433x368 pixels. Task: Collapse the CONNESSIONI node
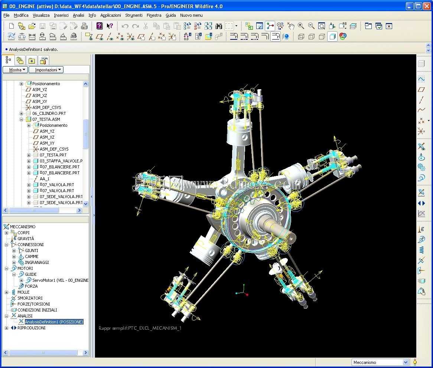6,245
